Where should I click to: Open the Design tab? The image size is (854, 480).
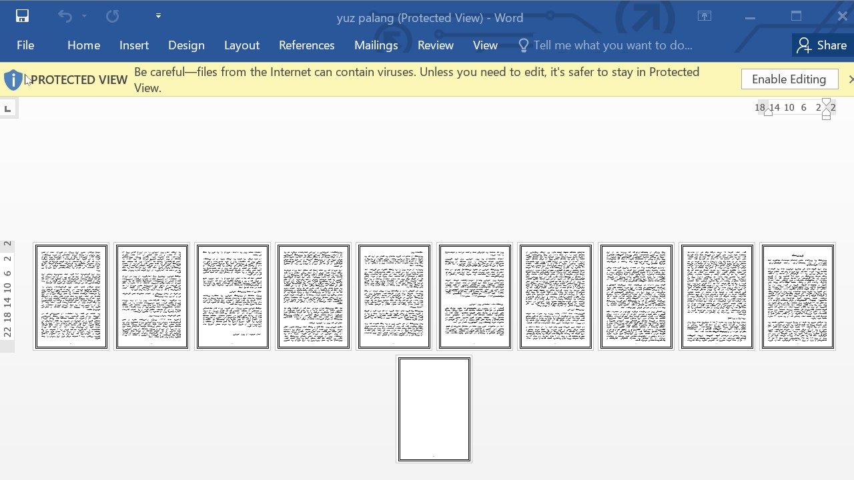(186, 45)
